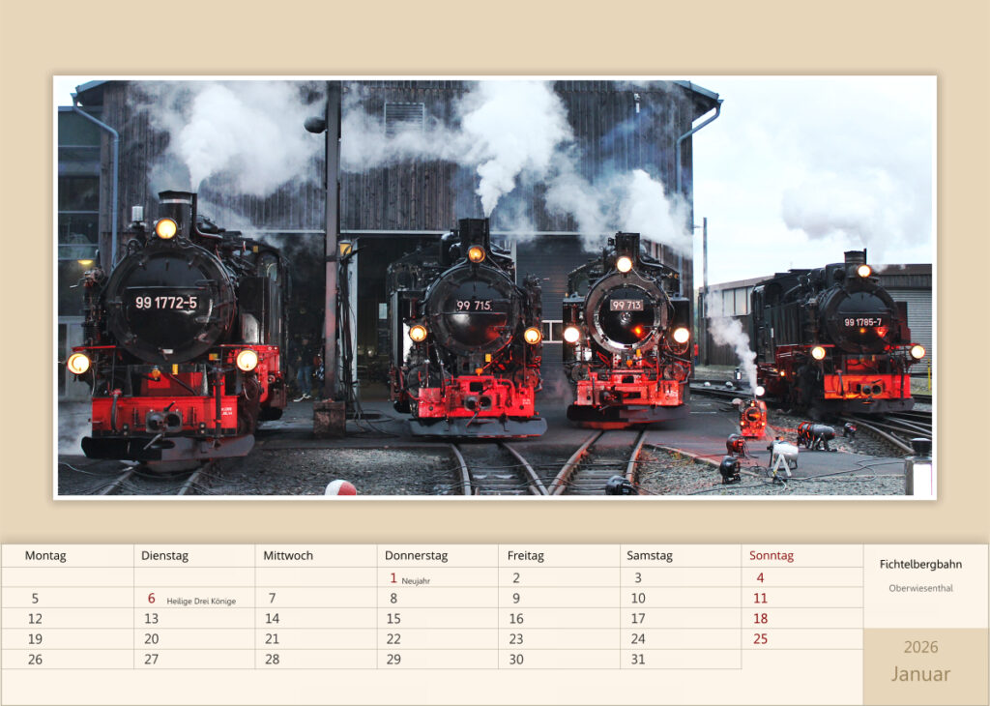Click Saturday date 17
Viewport: 990px width, 706px height.
638,619
